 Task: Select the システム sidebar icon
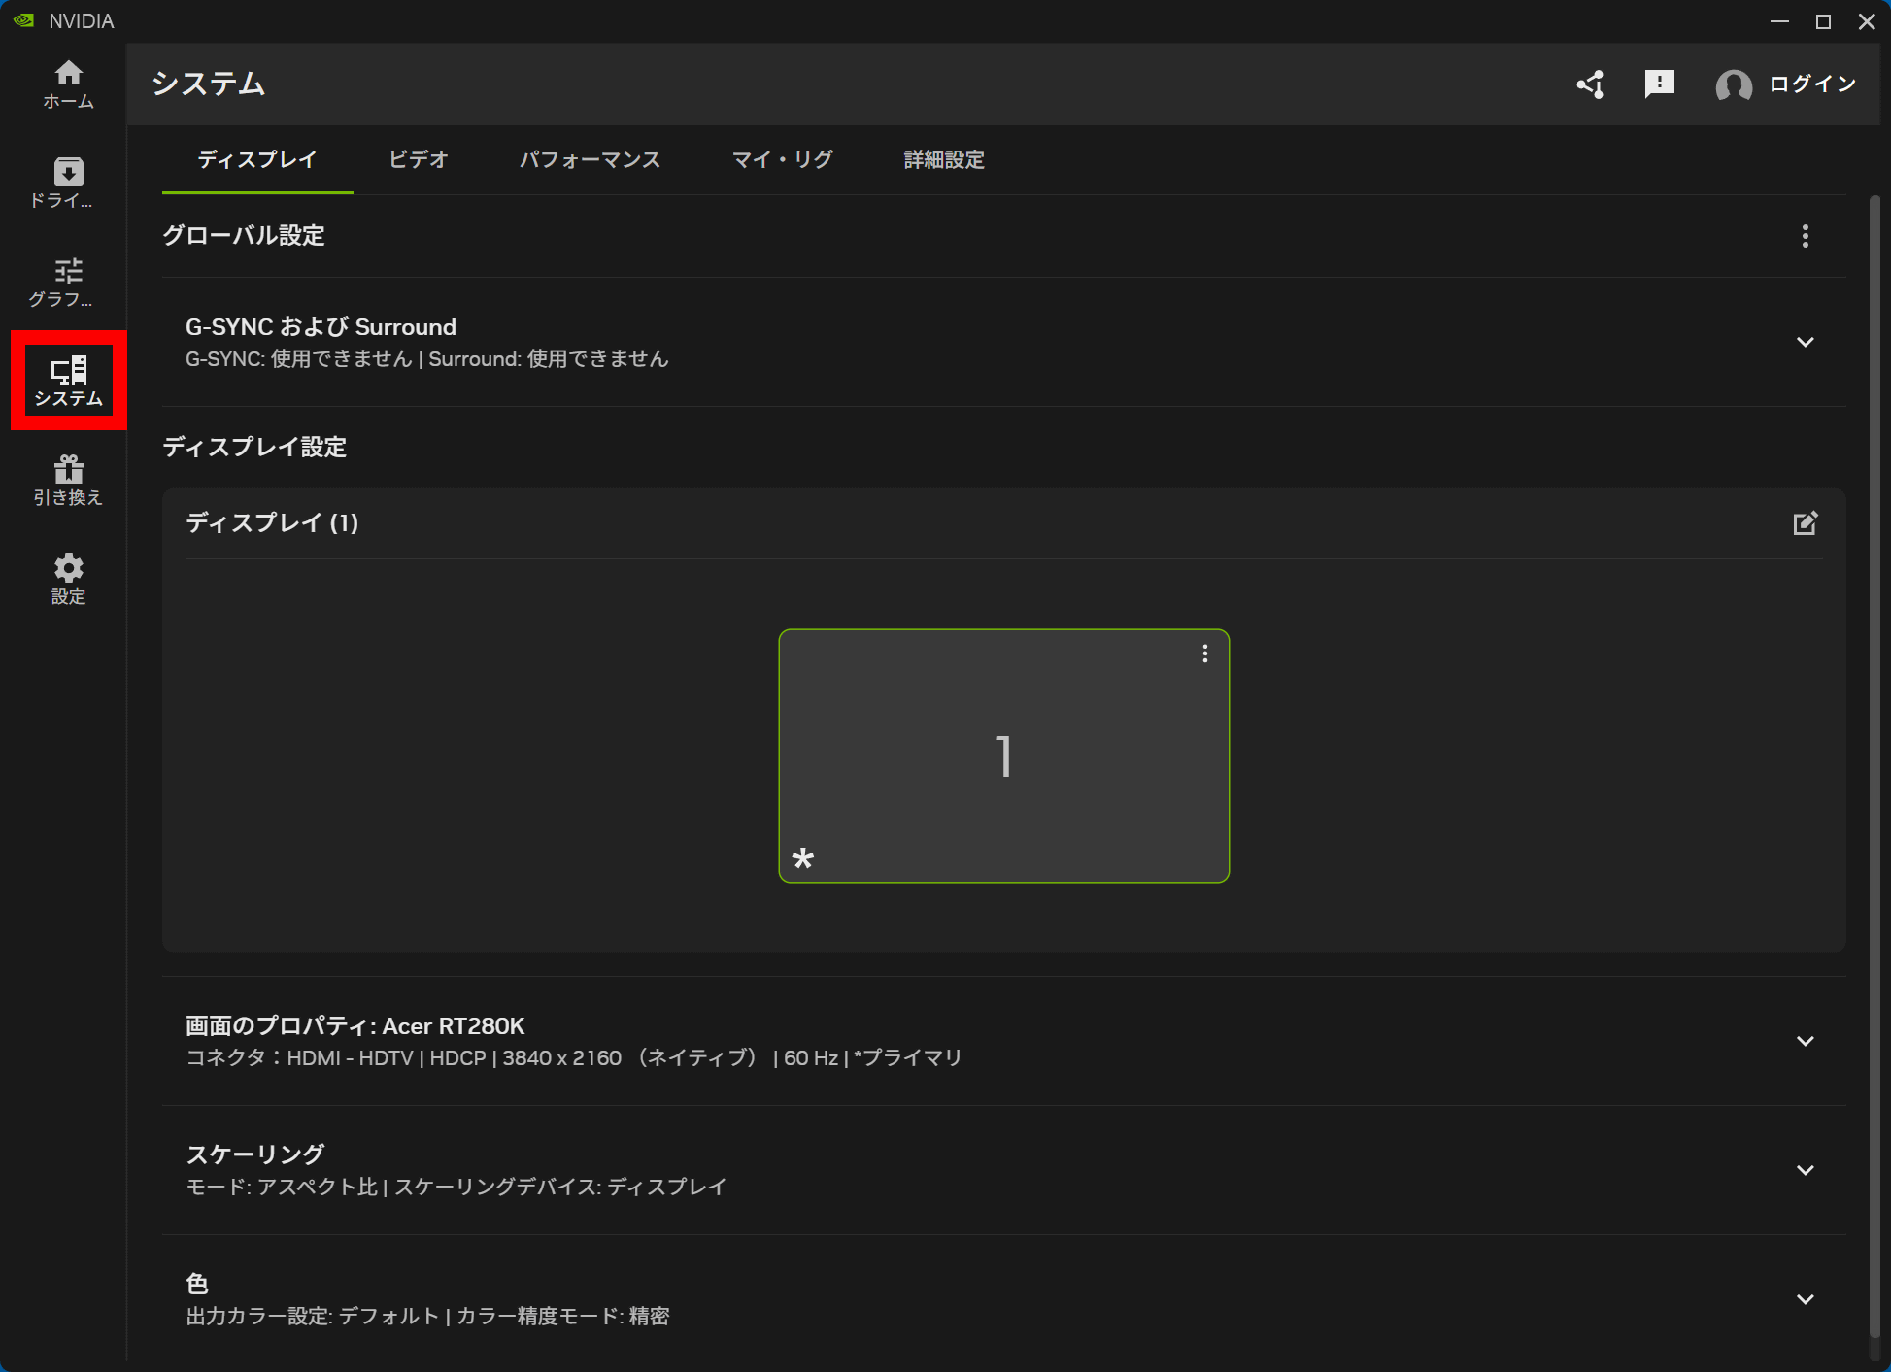[x=68, y=381]
